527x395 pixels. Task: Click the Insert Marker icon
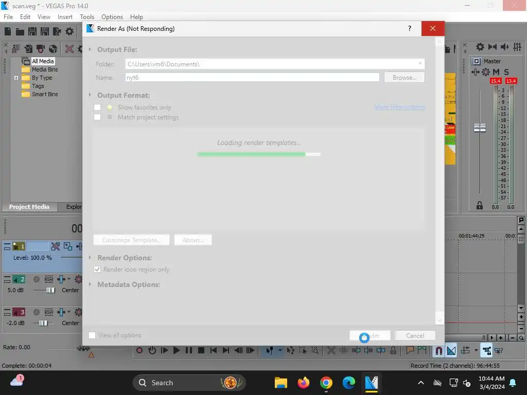410,351
